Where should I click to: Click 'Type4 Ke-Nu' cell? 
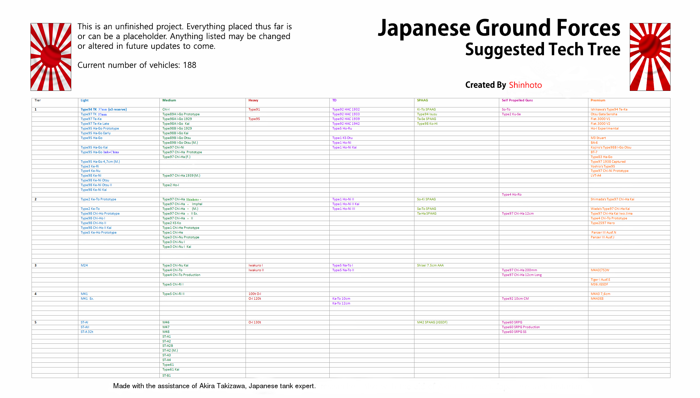tap(90, 171)
